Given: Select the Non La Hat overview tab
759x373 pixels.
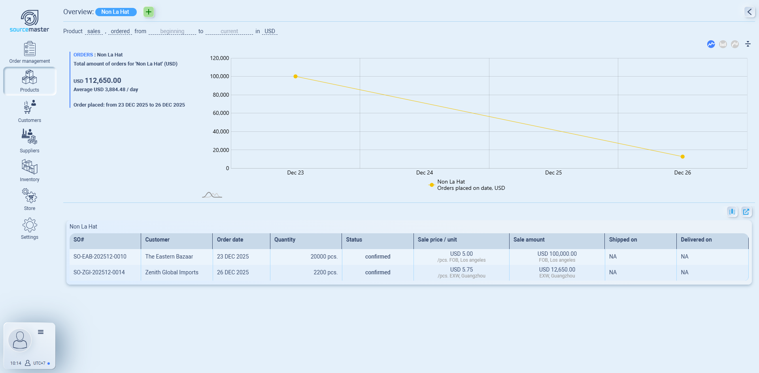Looking at the screenshot, I should pyautogui.click(x=115, y=12).
